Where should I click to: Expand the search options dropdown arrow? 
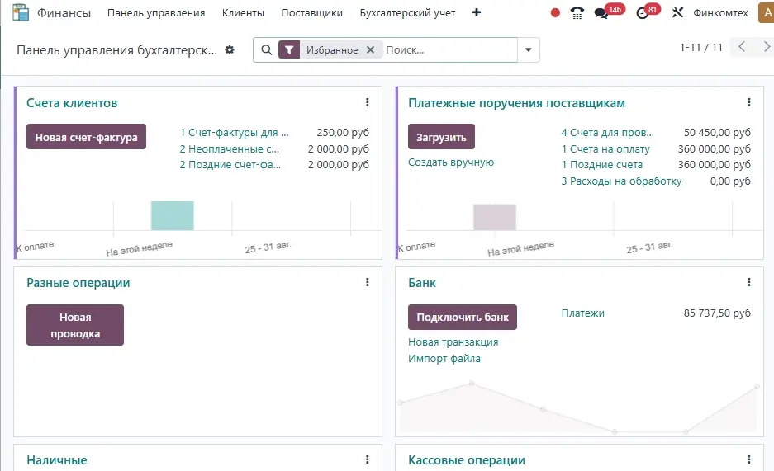(x=529, y=50)
